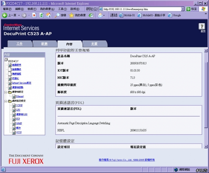Click the Forward arrow button

24,15
